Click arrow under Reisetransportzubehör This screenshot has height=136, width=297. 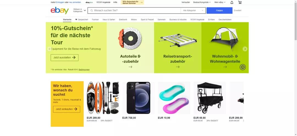[178, 67]
